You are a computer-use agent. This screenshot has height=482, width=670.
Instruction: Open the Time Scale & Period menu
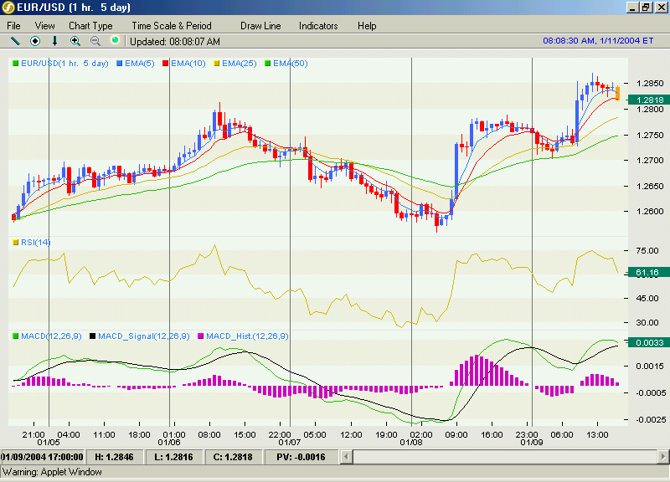point(172,26)
